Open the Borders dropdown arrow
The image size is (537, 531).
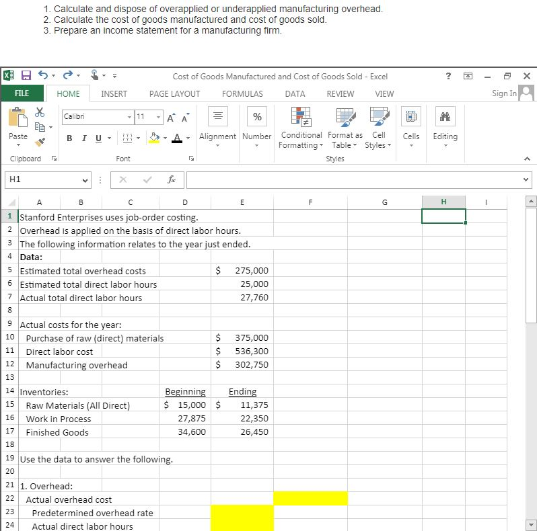tap(139, 138)
